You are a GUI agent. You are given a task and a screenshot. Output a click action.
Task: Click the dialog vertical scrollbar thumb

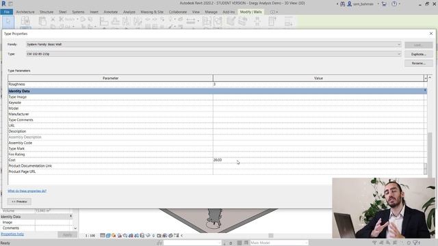click(x=430, y=155)
